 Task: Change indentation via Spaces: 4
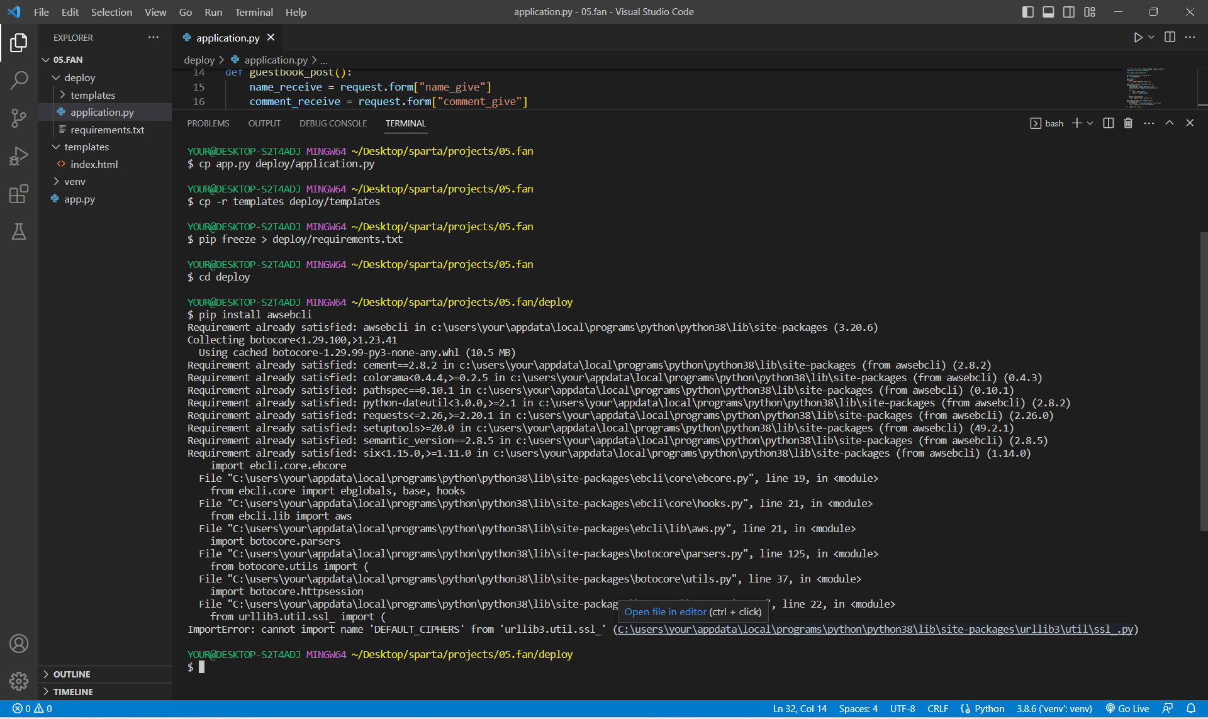[858, 709]
